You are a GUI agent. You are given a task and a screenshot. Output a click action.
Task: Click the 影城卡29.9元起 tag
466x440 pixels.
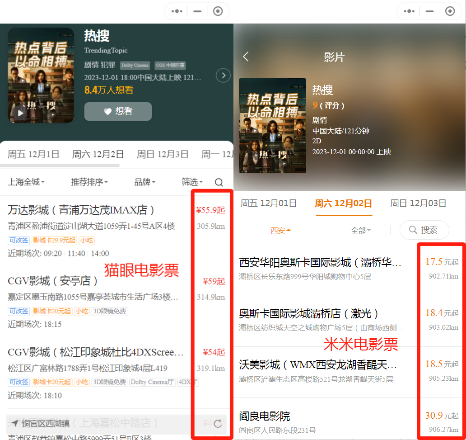(x=54, y=240)
